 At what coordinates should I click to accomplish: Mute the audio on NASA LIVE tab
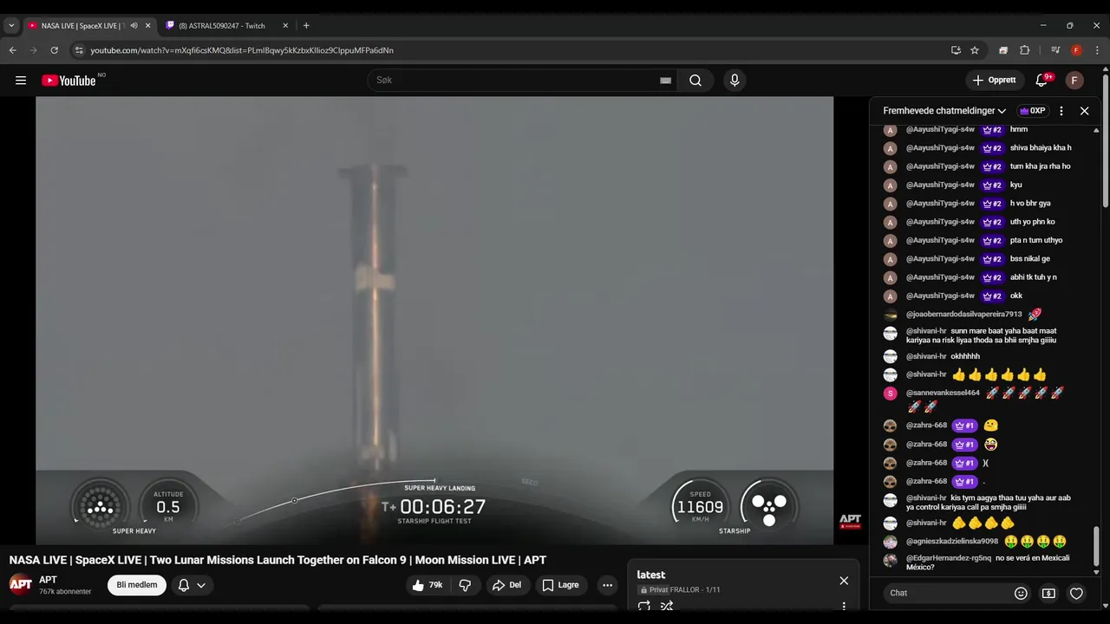[x=134, y=26]
